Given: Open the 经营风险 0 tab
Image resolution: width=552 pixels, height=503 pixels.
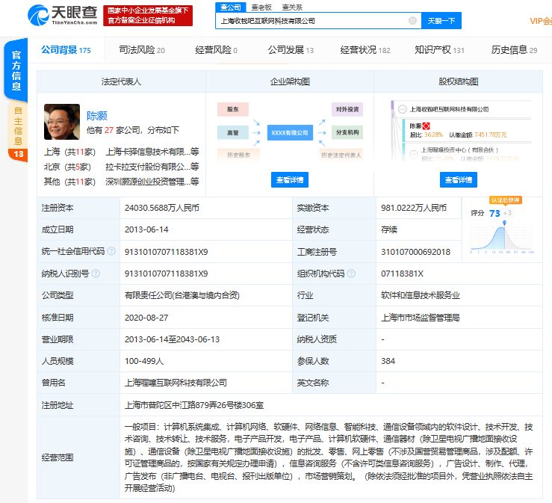Looking at the screenshot, I should click(216, 50).
